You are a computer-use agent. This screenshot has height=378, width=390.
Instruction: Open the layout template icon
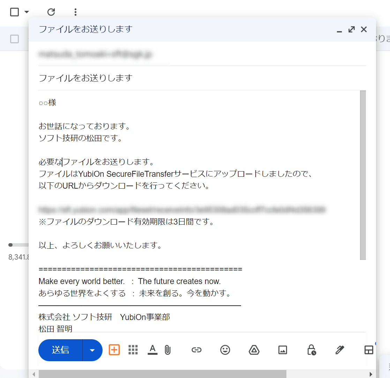369,350
